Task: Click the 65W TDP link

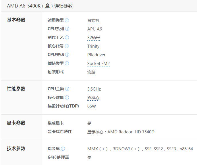Action: point(92,106)
